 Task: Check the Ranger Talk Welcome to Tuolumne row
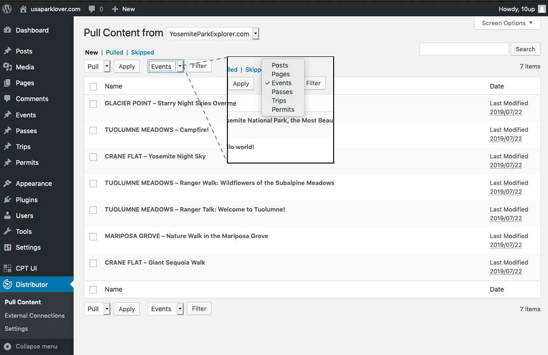pyautogui.click(x=93, y=210)
